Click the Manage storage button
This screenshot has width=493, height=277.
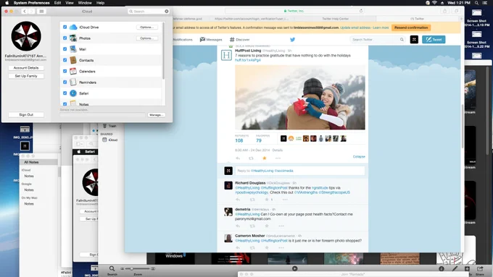(x=156, y=115)
